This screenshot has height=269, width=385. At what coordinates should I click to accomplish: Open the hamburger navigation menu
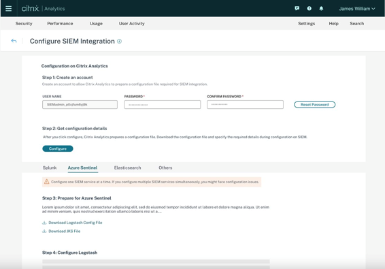coord(9,9)
